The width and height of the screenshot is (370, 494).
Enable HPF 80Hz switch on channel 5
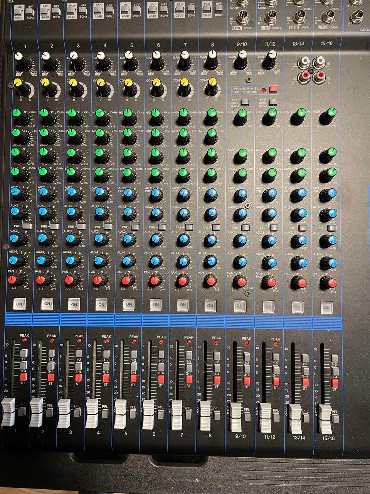click(x=137, y=10)
